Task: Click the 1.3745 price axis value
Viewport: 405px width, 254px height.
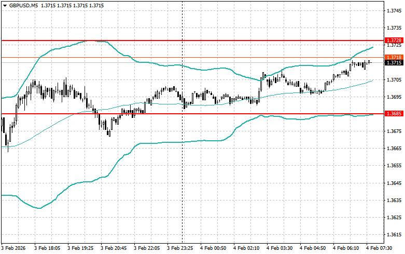Action: pyautogui.click(x=395, y=10)
